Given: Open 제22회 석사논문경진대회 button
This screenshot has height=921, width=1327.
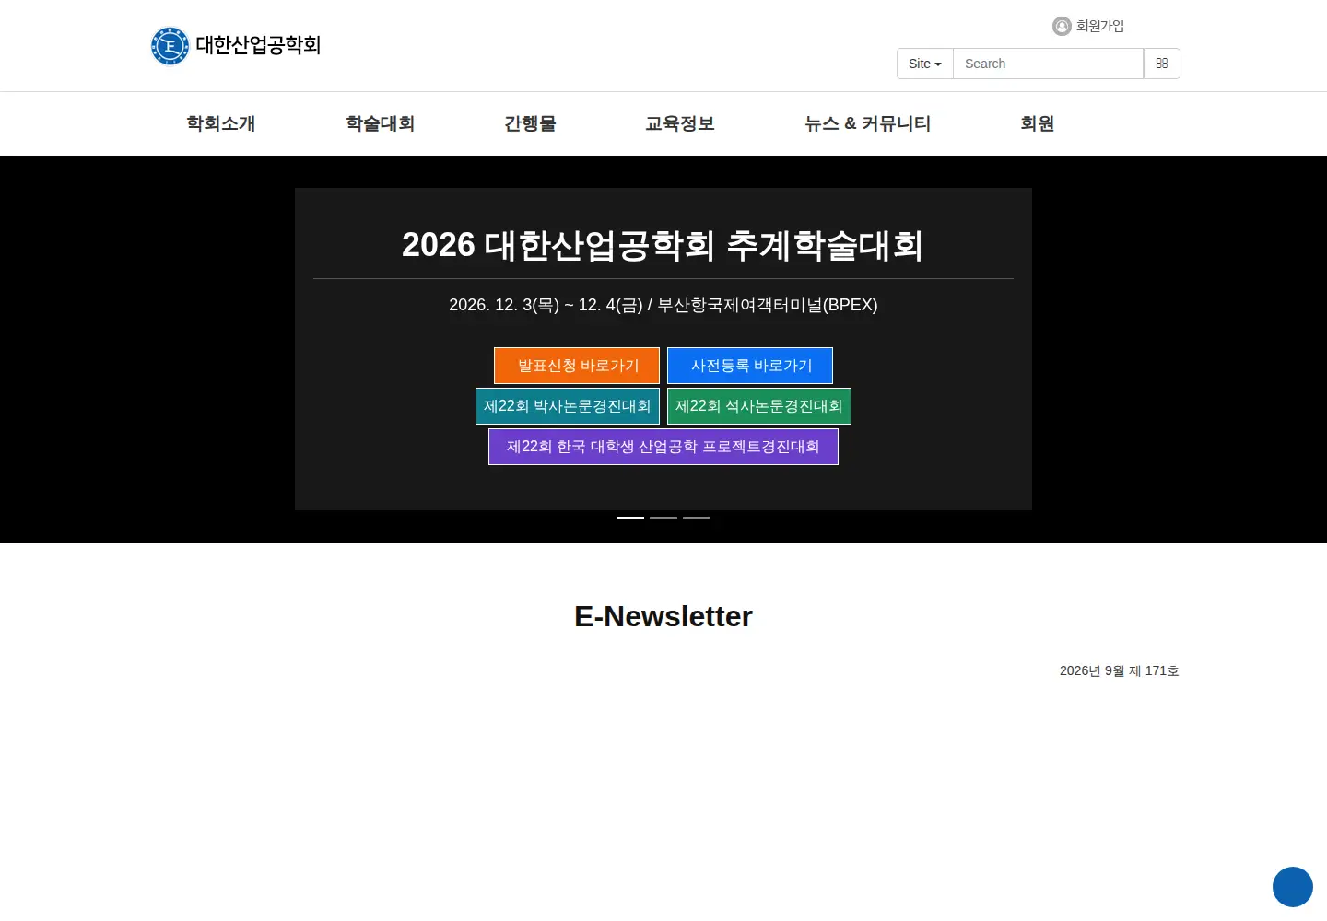Looking at the screenshot, I should 759,406.
